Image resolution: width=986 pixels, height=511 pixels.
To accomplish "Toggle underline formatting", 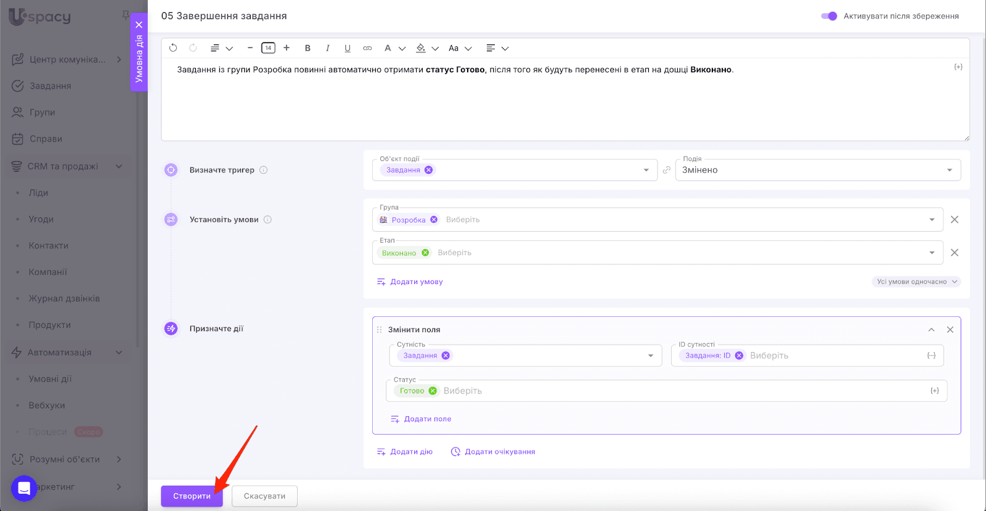I will (348, 48).
